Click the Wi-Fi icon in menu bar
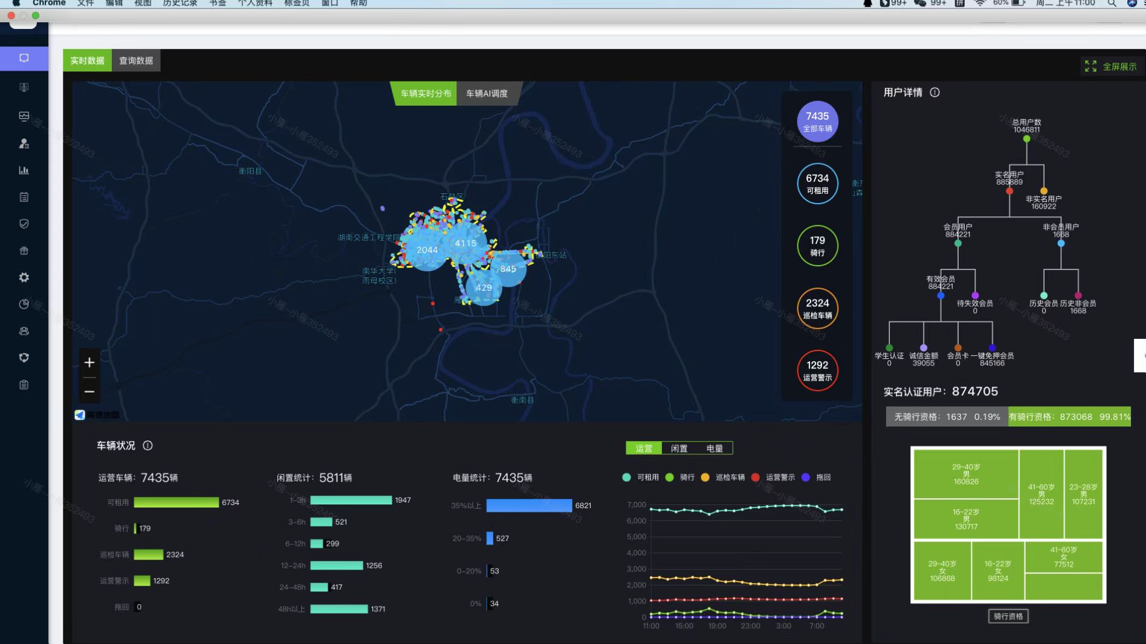 point(980,3)
